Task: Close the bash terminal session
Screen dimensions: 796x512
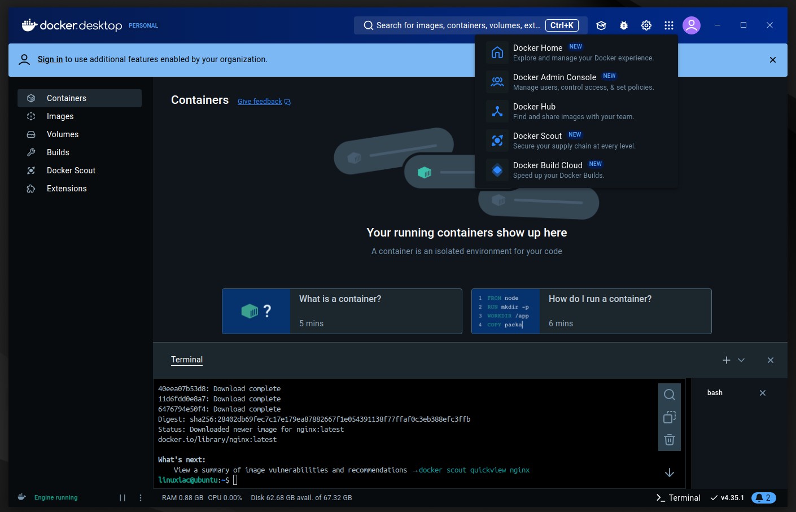Action: tap(763, 393)
